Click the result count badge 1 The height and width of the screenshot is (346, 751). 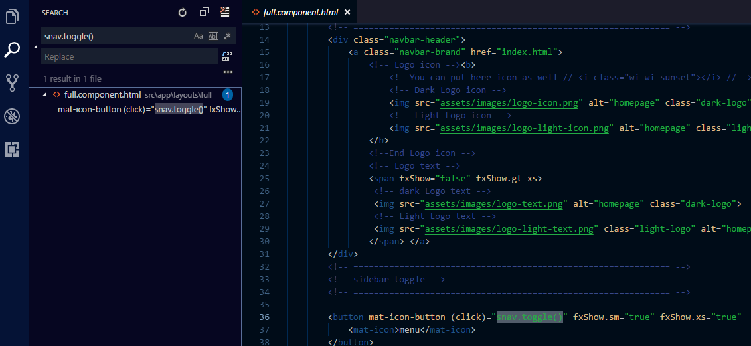point(228,95)
